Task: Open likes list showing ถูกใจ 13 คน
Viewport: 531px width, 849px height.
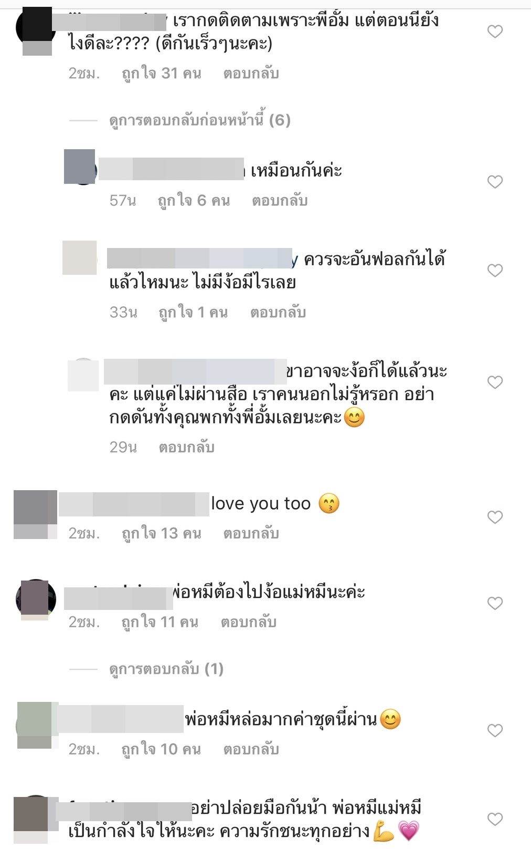Action: pyautogui.click(x=162, y=534)
